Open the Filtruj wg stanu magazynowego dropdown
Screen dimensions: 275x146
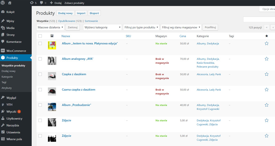click(181, 27)
